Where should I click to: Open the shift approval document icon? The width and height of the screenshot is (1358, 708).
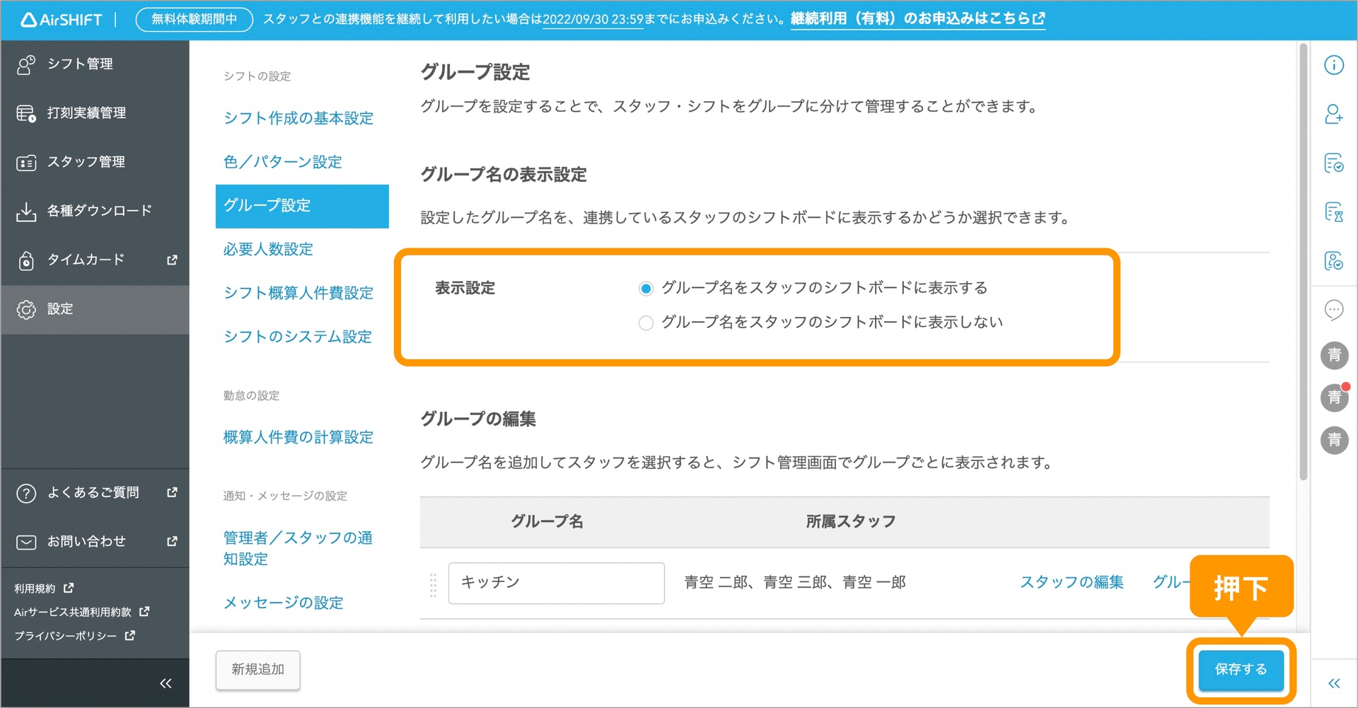pyautogui.click(x=1334, y=163)
